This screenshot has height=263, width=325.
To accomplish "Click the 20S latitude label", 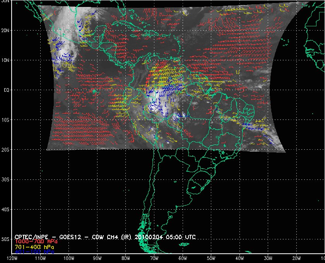I will 5,150.
